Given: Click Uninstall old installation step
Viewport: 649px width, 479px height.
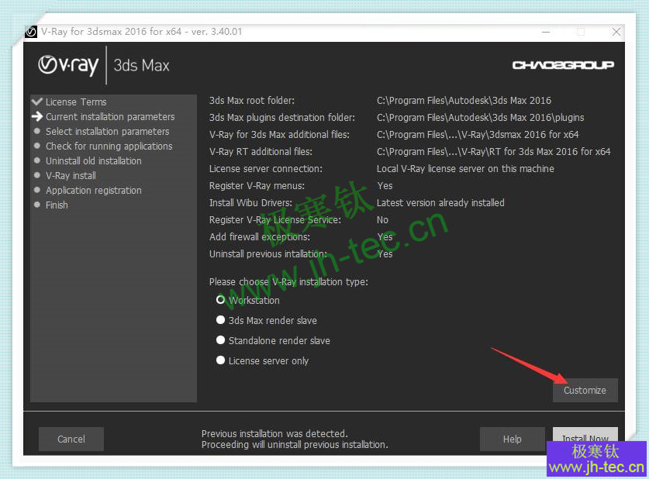Looking at the screenshot, I should pyautogui.click(x=94, y=161).
